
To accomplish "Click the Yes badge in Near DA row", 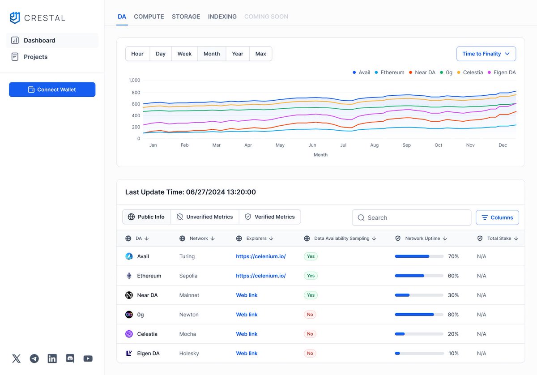I will point(311,295).
